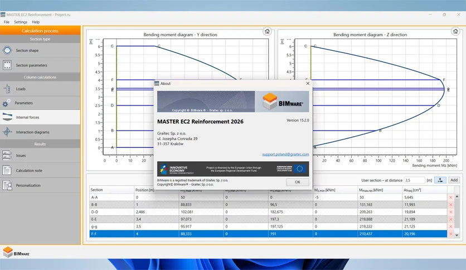Select the Internal forces icon
This screenshot has height=270, width=466.
pos(7,117)
